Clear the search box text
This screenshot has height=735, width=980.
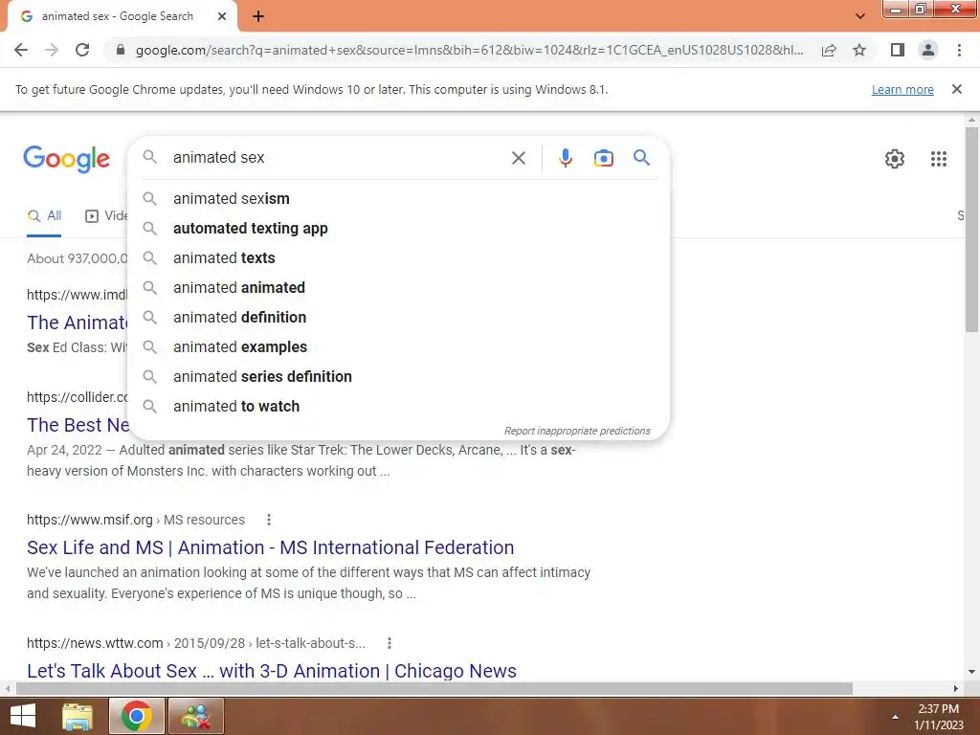tap(518, 158)
